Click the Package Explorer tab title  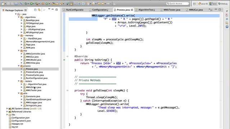(14, 10)
